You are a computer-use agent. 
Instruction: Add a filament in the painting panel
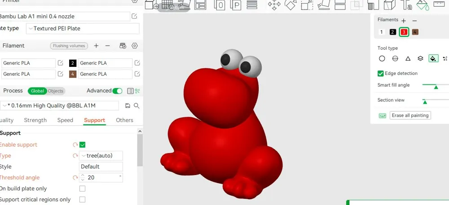pyautogui.click(x=404, y=21)
